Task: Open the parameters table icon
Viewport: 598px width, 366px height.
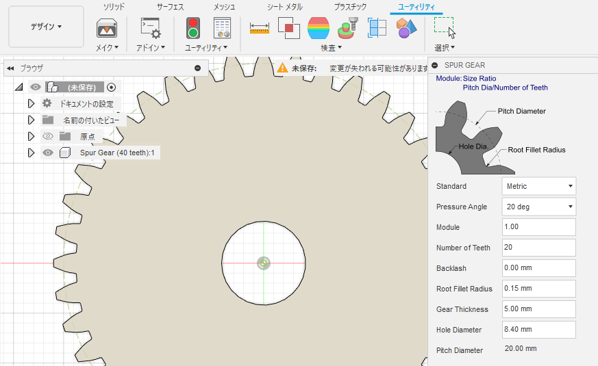Action: (x=222, y=28)
